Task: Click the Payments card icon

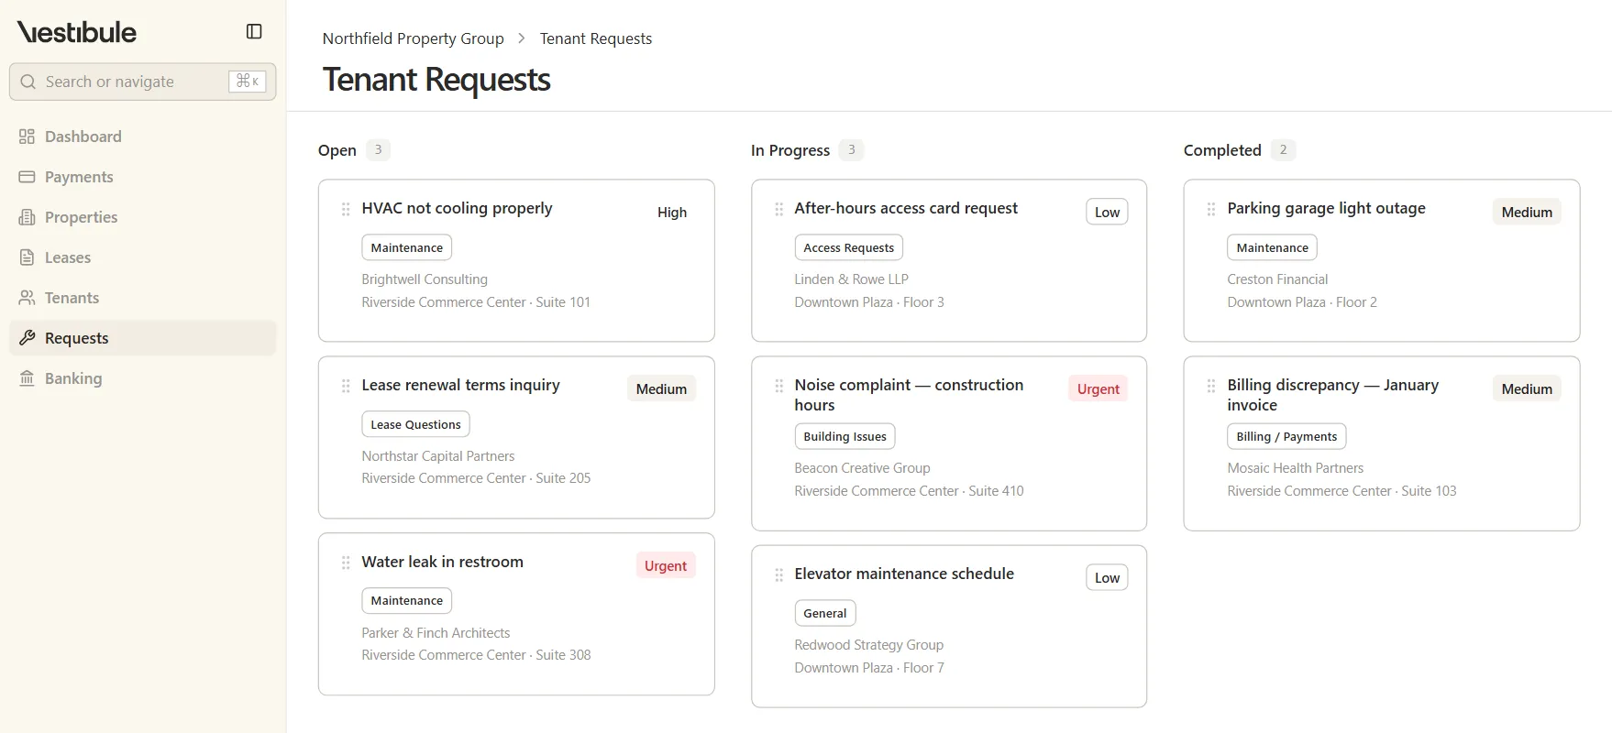Action: [27, 177]
